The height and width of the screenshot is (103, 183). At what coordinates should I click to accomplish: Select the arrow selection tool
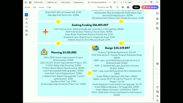pos(26,15)
